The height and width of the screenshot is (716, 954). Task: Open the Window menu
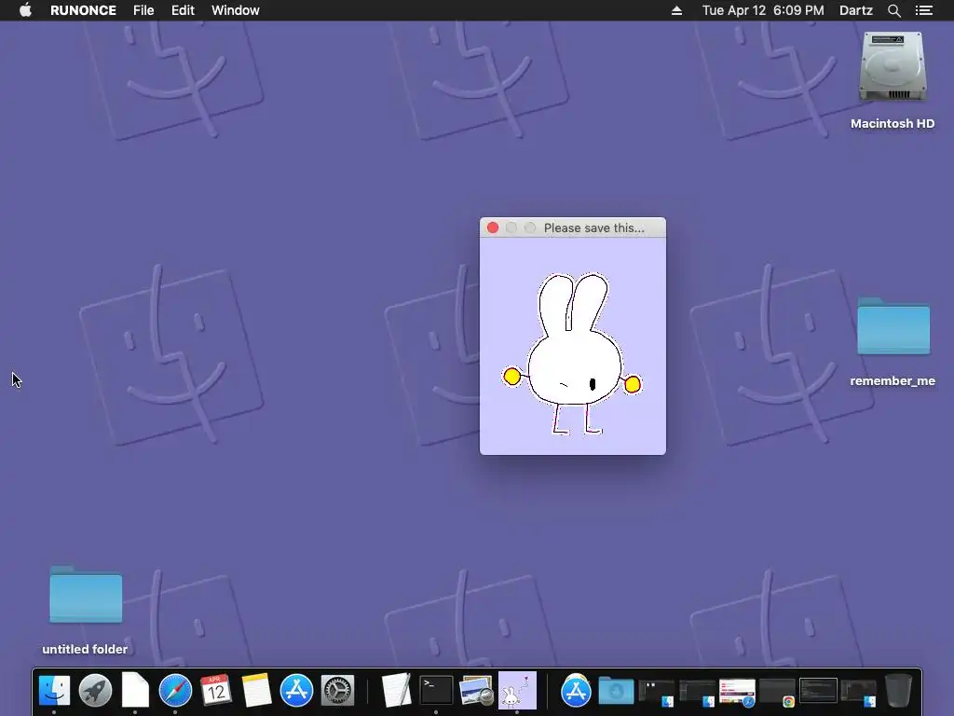tap(236, 10)
